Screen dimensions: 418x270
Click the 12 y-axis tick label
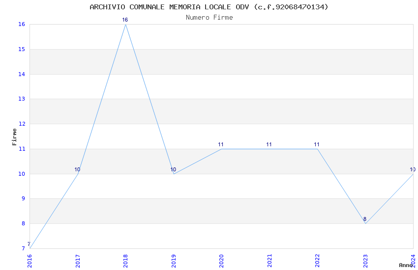tap(22, 124)
